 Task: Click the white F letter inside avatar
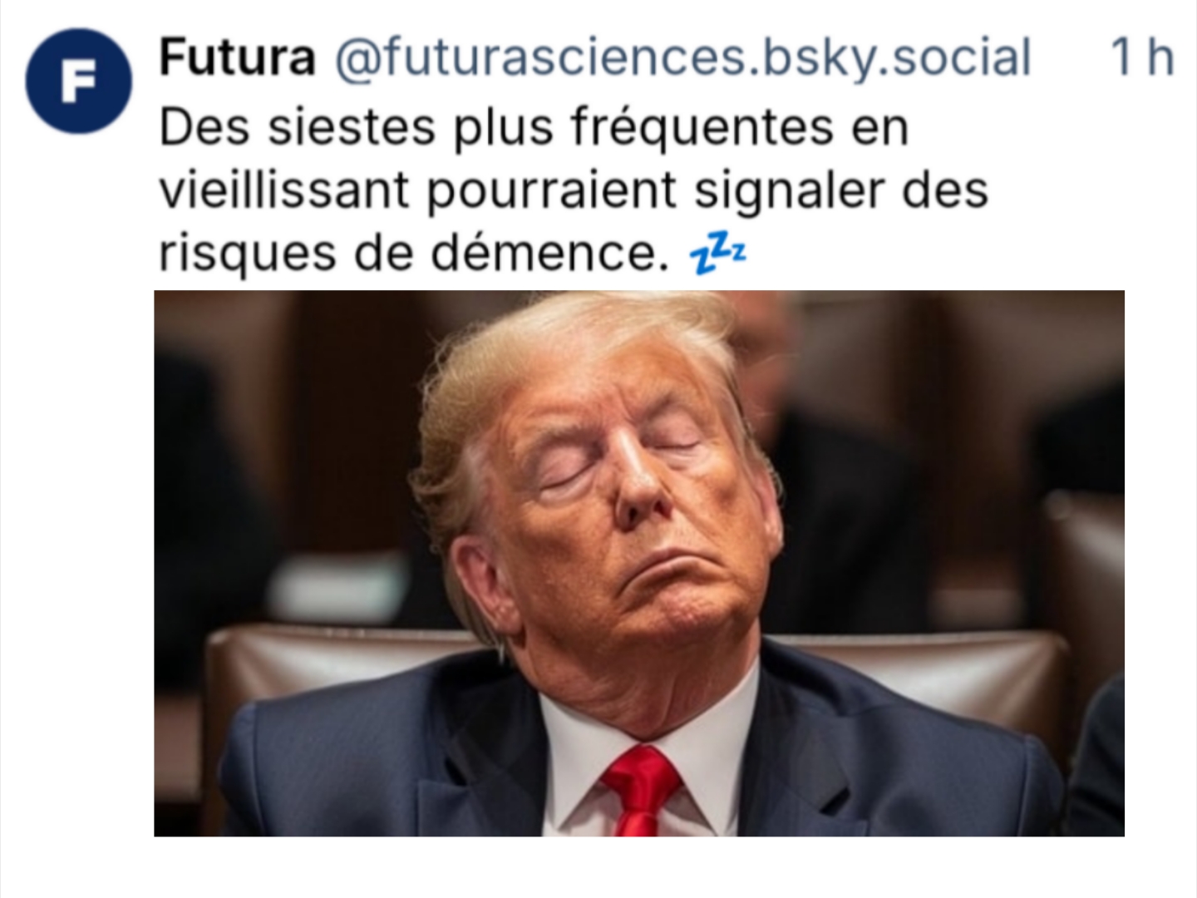tap(78, 81)
